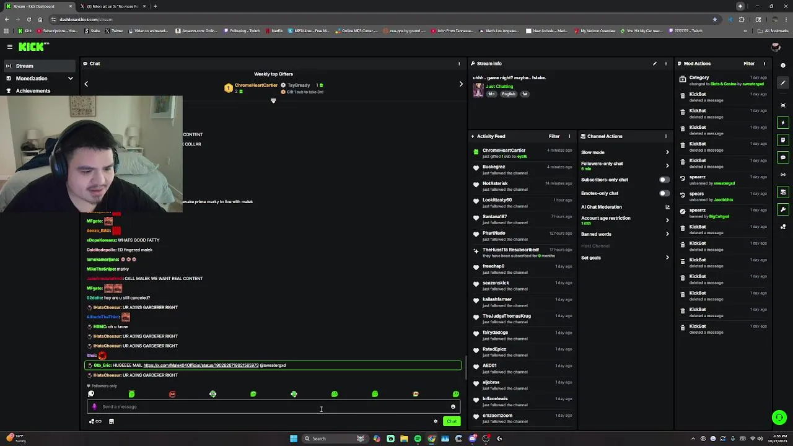Open the Following - Twitch bookmark
The image size is (793, 446).
[x=242, y=31]
